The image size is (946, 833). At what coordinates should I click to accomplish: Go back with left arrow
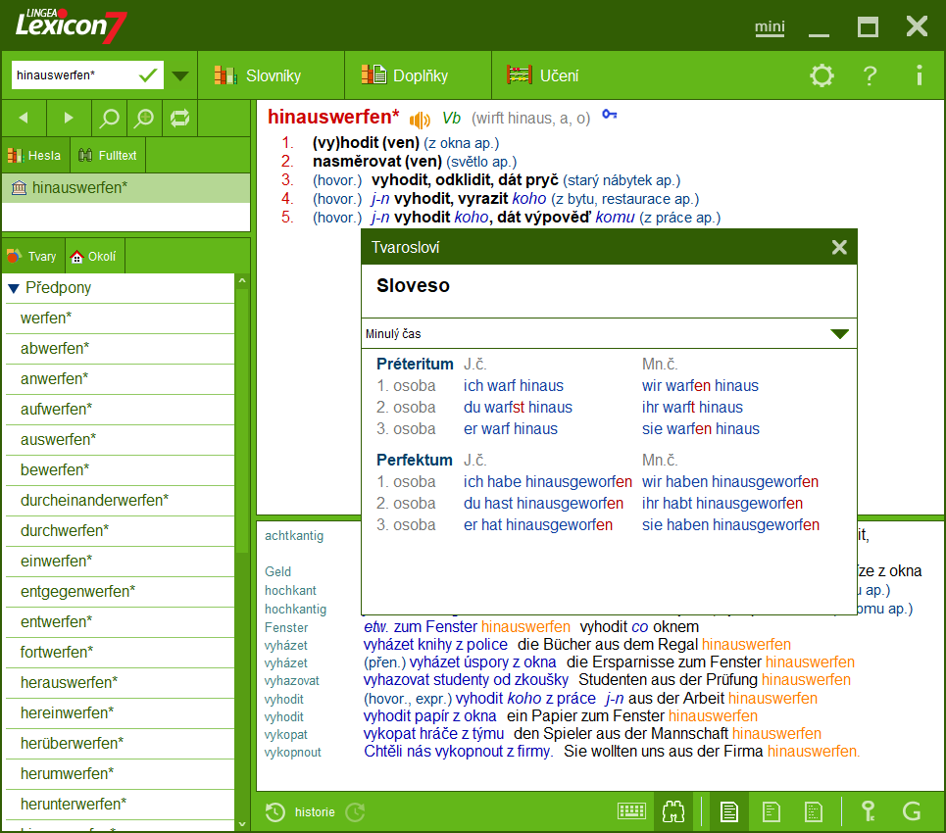(x=24, y=118)
